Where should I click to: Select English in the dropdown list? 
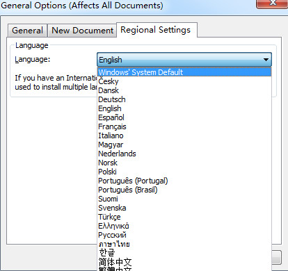(184, 108)
